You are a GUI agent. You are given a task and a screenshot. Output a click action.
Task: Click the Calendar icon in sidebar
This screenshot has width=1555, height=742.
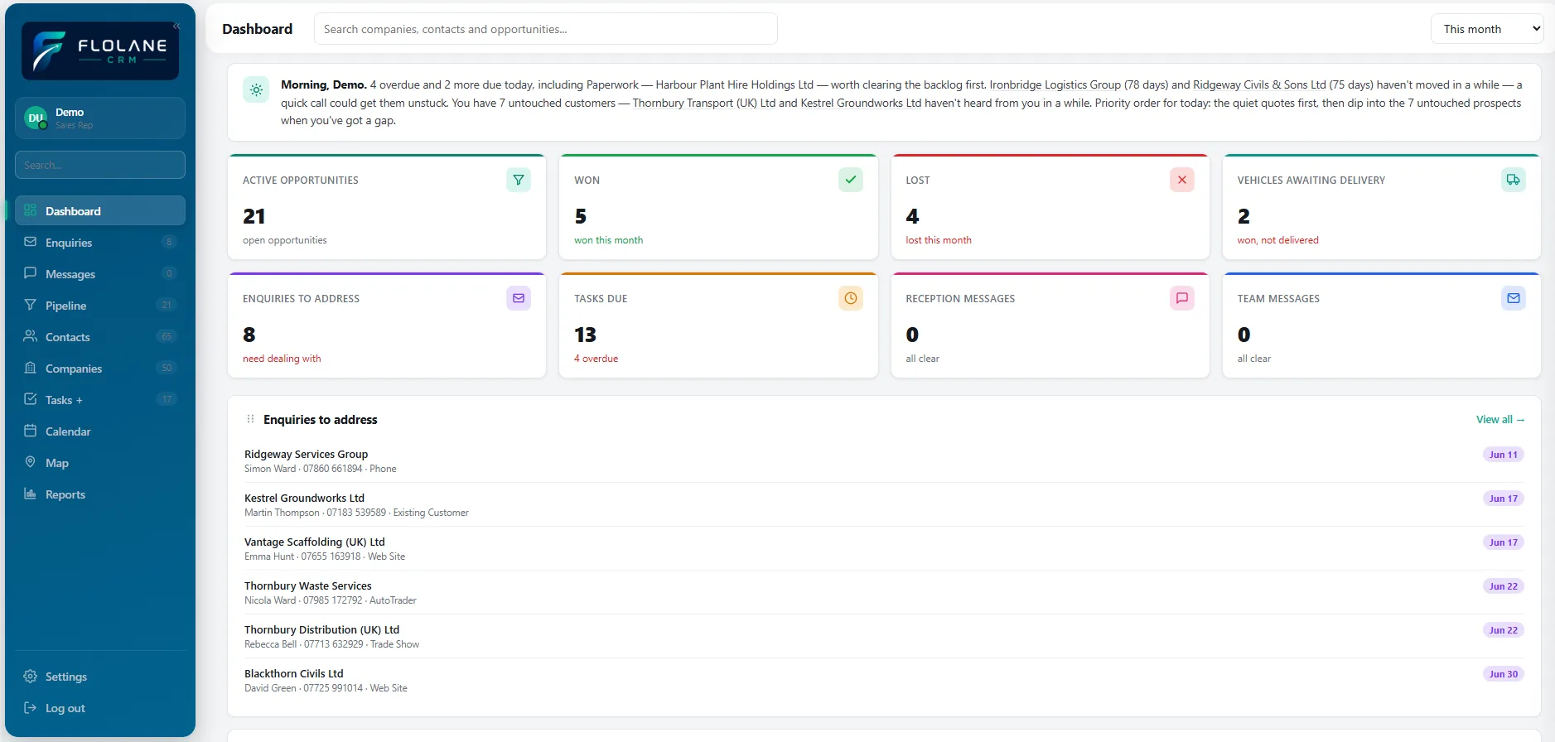(x=31, y=431)
